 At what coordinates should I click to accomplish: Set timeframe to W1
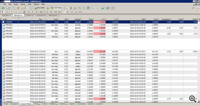tap(76, 12)
